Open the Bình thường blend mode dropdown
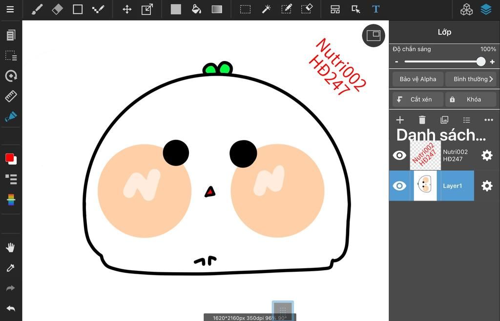 point(471,79)
